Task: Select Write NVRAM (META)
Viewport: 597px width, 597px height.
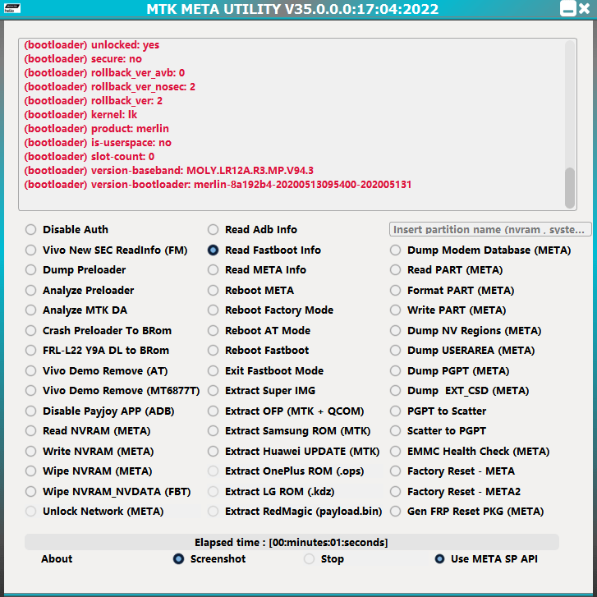Action: 31,452
